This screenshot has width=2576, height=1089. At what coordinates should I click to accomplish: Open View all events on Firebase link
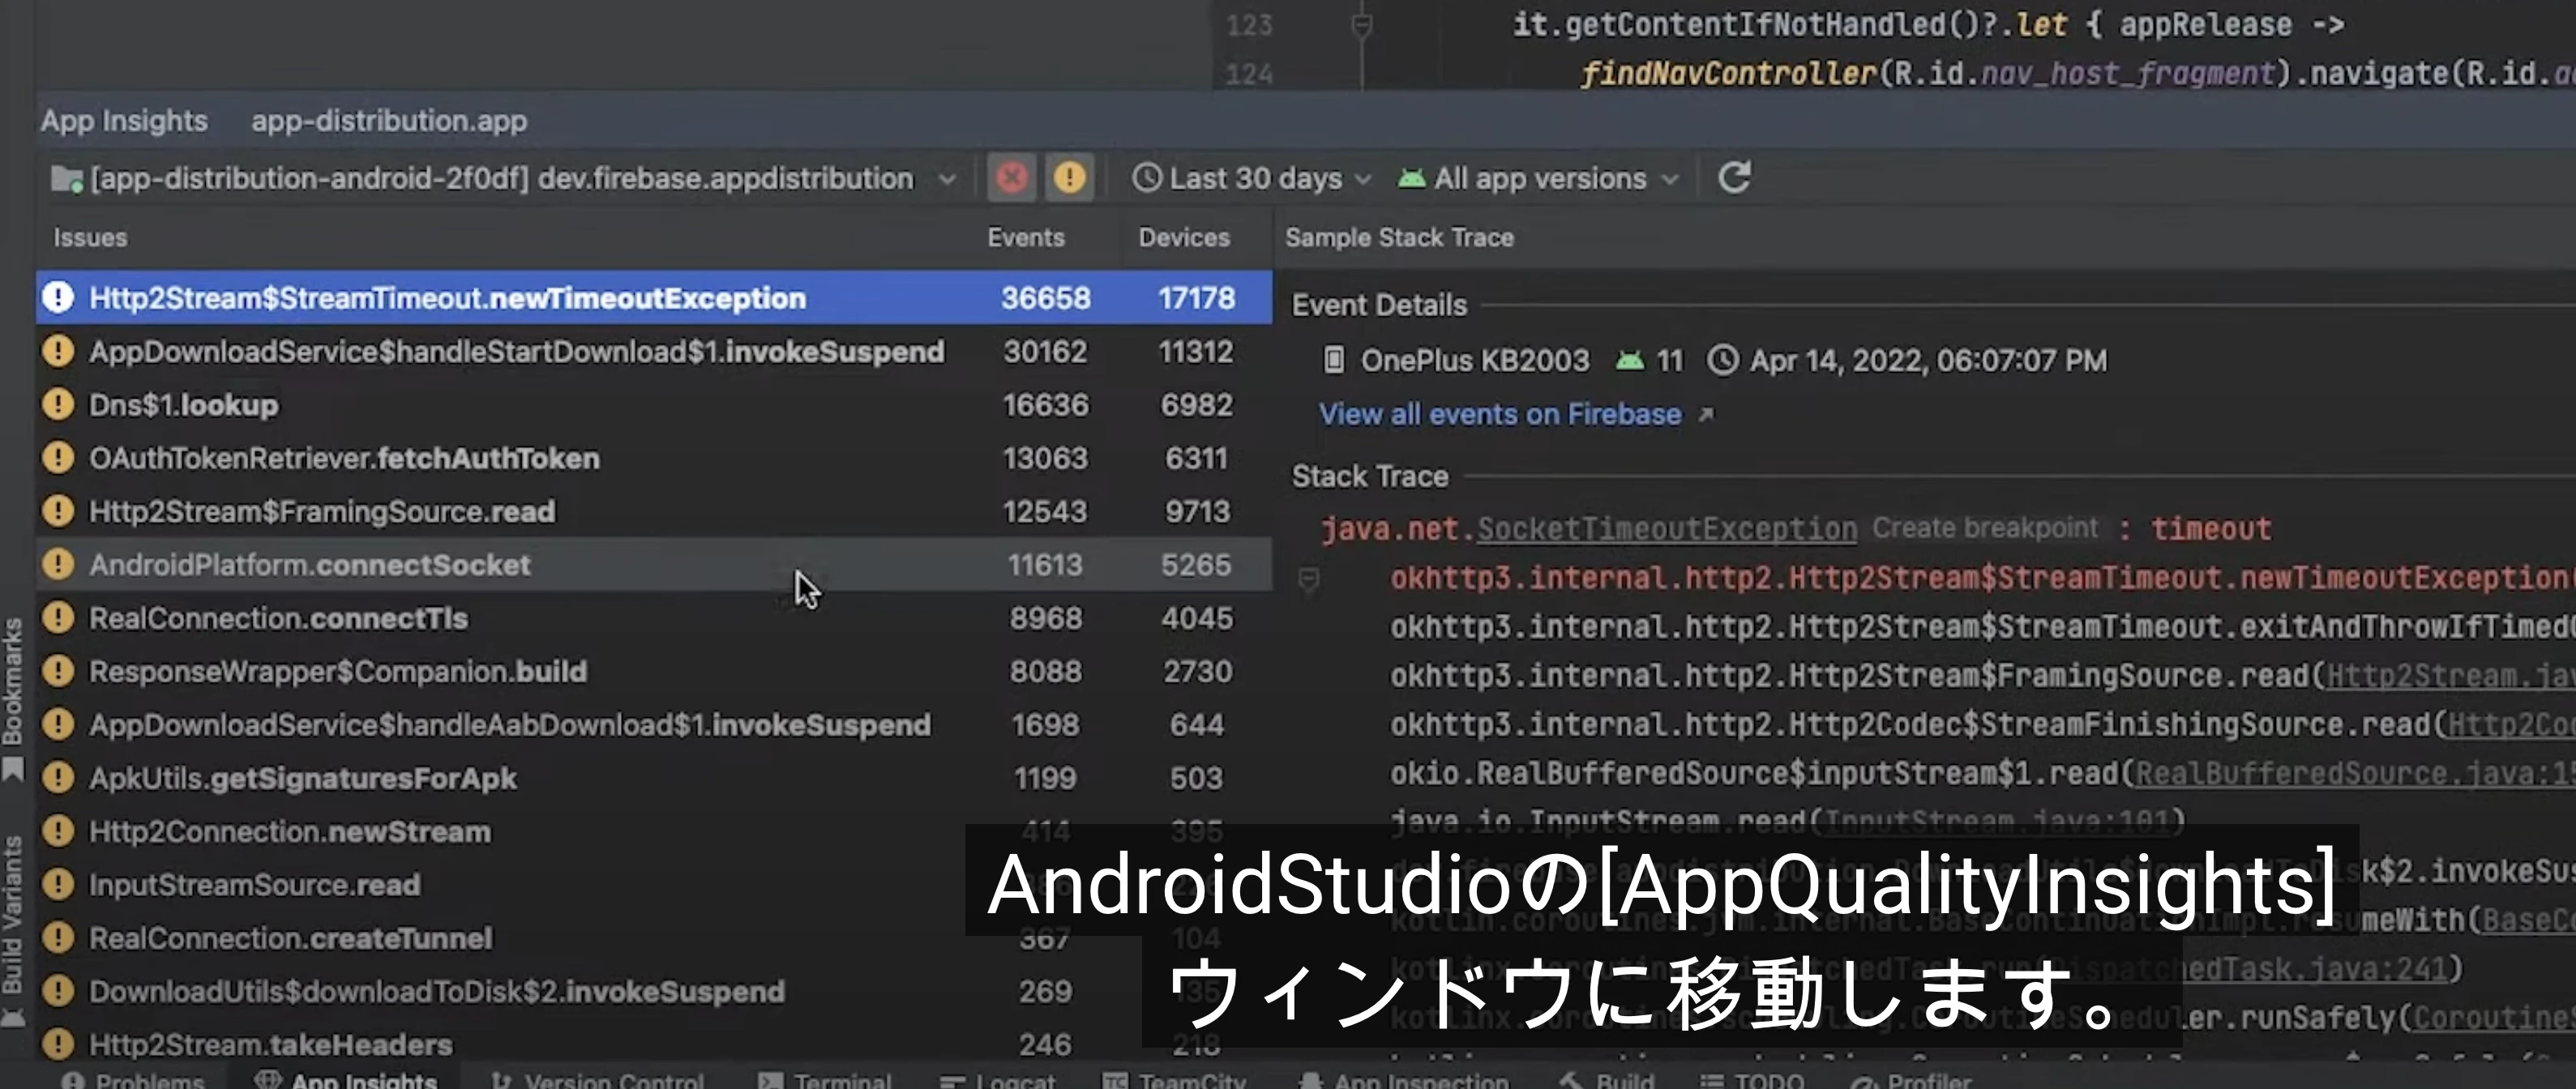click(1500, 414)
